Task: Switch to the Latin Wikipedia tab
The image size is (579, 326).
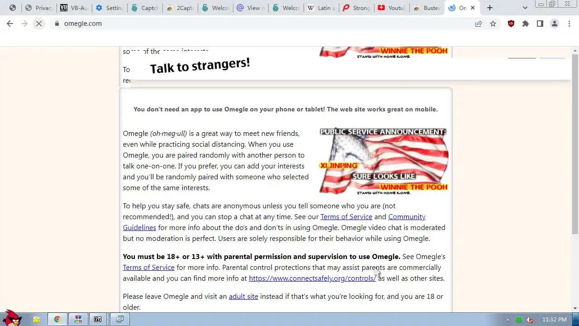Action: [x=321, y=8]
